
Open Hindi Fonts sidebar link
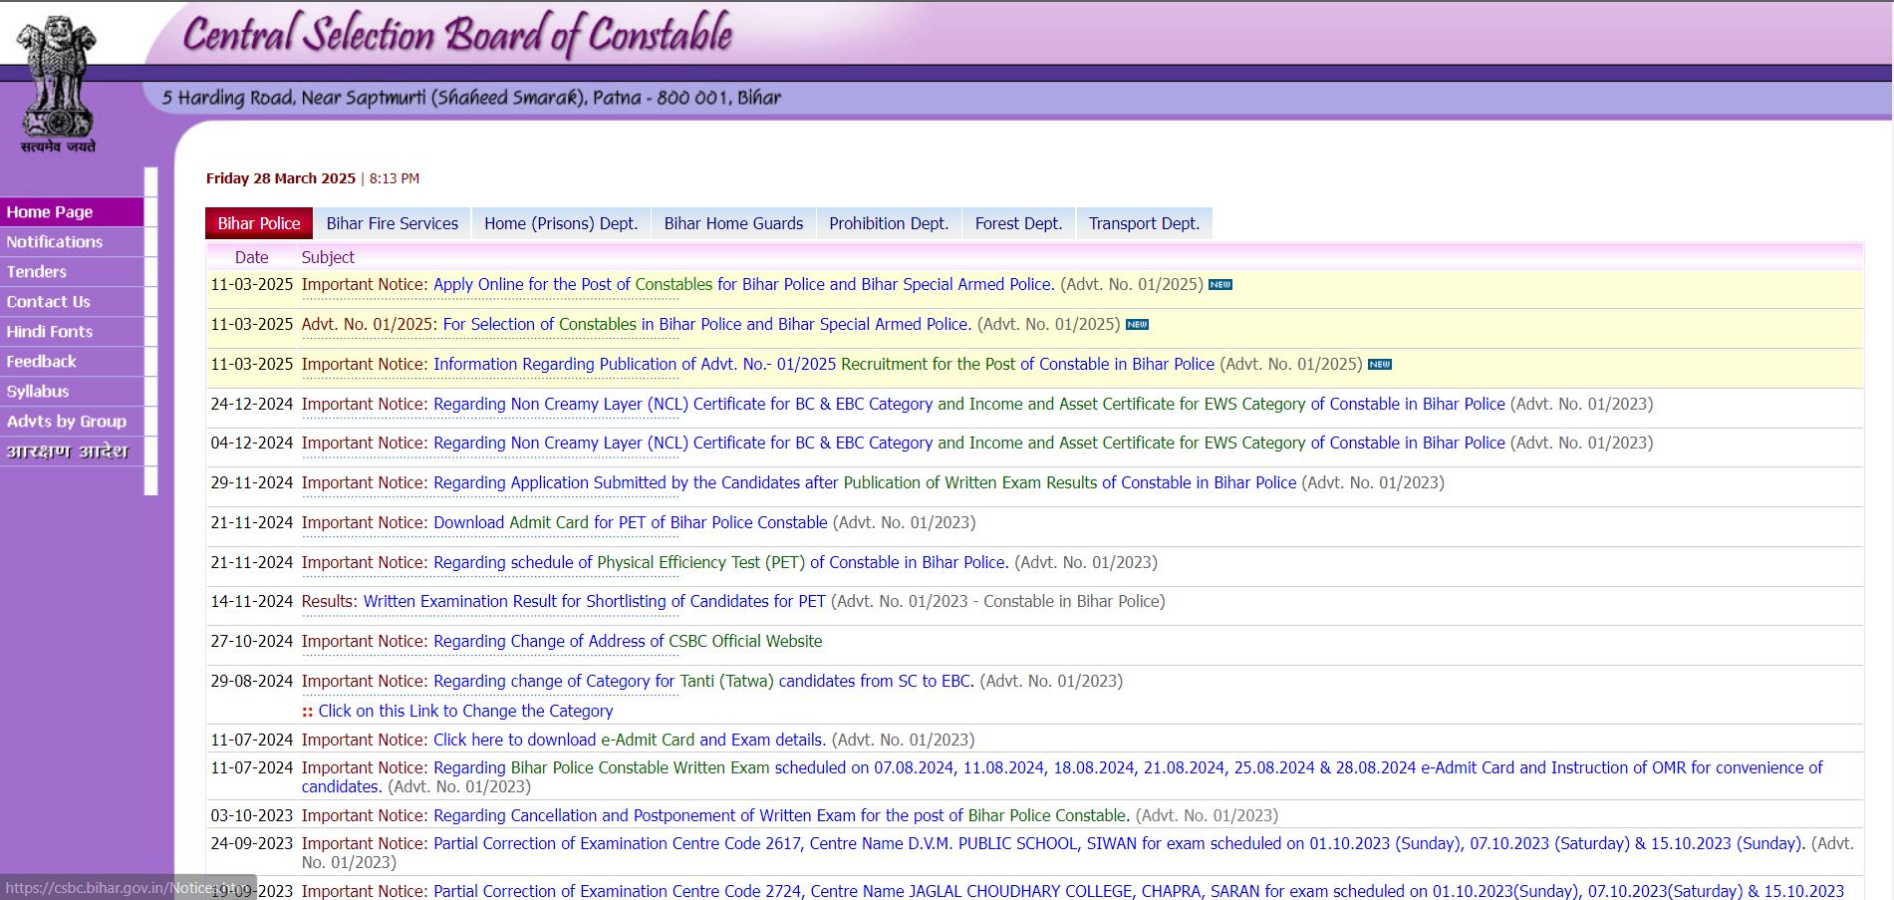pyautogui.click(x=72, y=332)
